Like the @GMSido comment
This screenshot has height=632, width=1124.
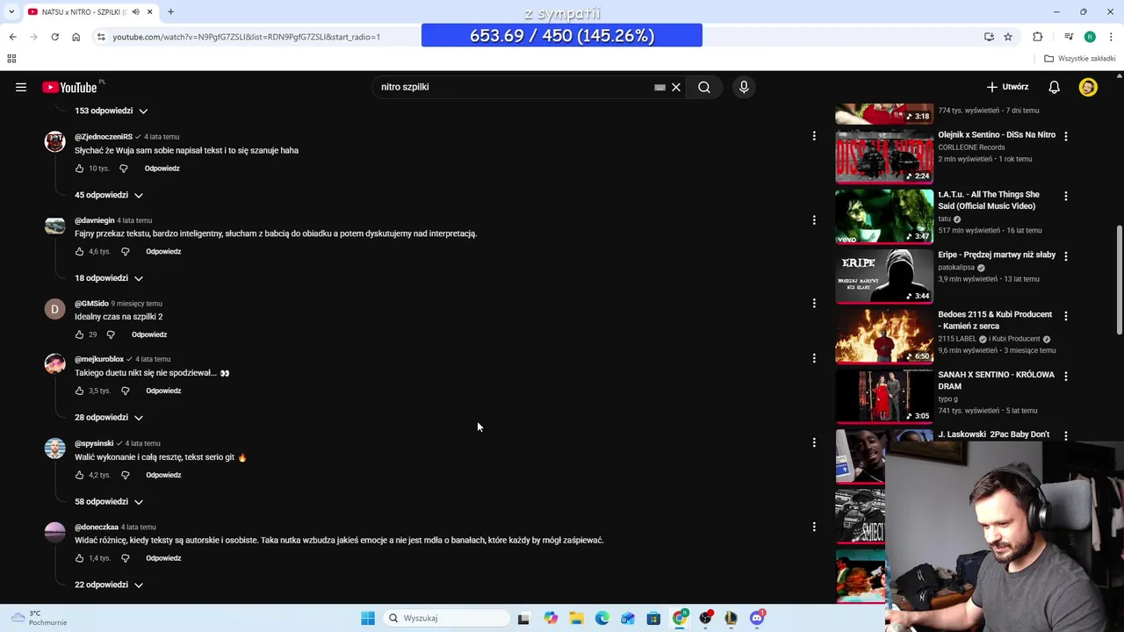click(79, 334)
